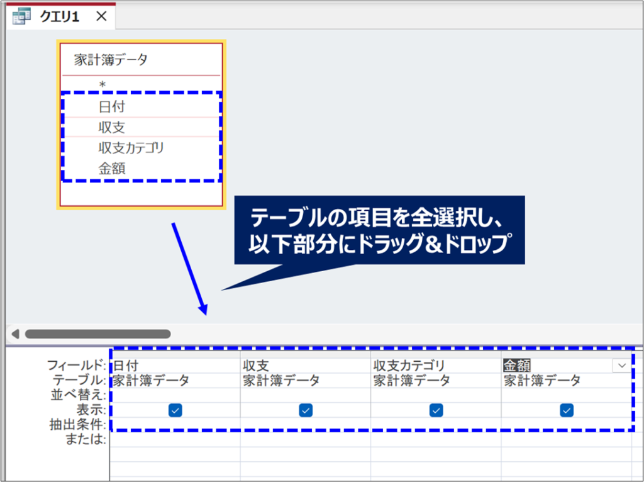Disable the 表示 checkbox in the 収支カテゴリ column
This screenshot has width=644, height=482.
436,410
